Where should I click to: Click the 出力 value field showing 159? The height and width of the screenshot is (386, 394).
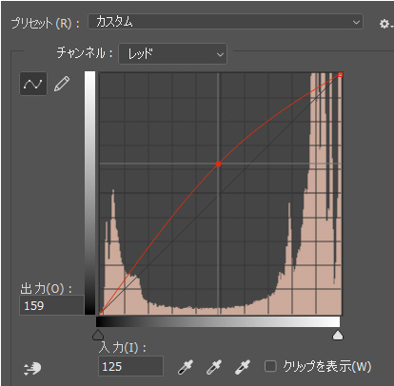(51, 305)
